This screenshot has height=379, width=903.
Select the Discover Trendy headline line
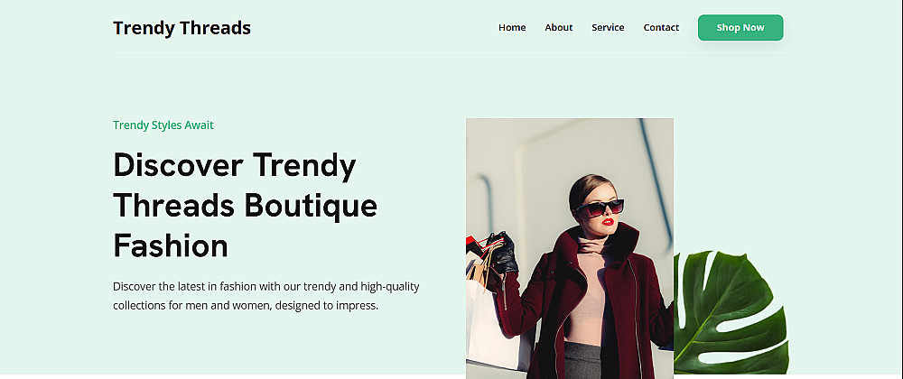(x=235, y=165)
